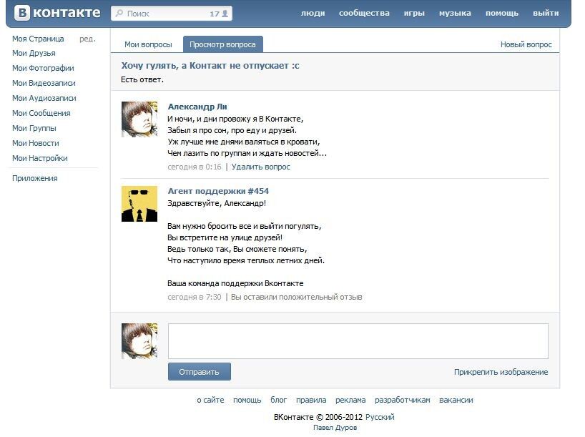585x437 pixels.
Task: Click "Удалить вопрос" below the question
Action: pos(259,166)
